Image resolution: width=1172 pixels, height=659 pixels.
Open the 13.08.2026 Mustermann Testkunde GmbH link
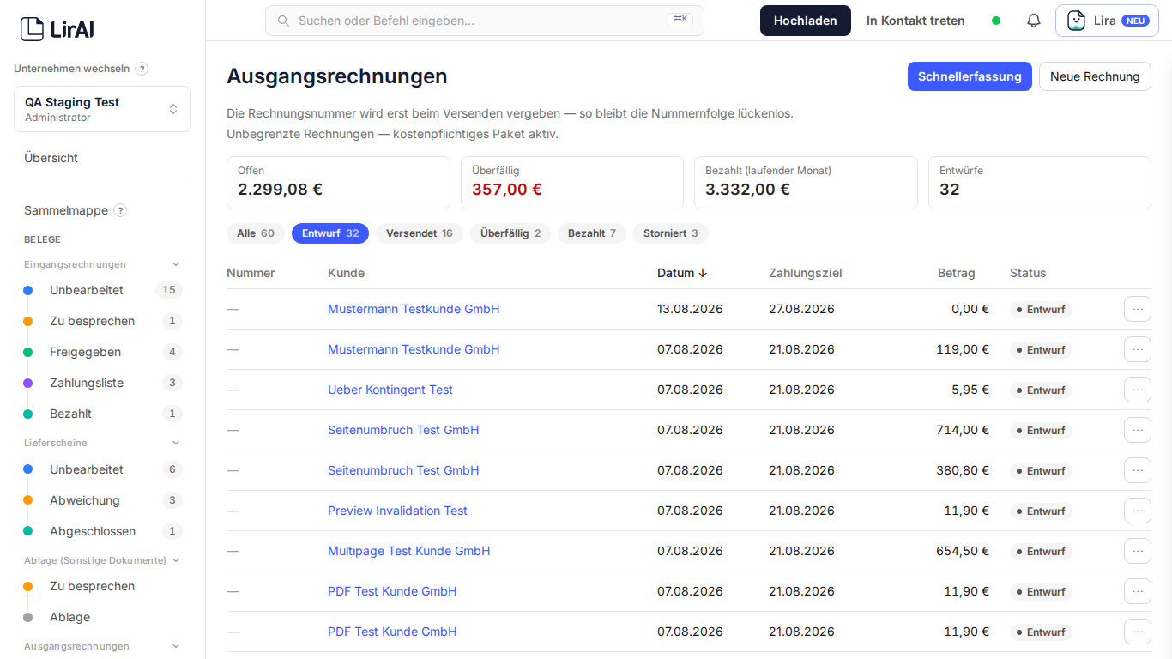pyautogui.click(x=414, y=309)
